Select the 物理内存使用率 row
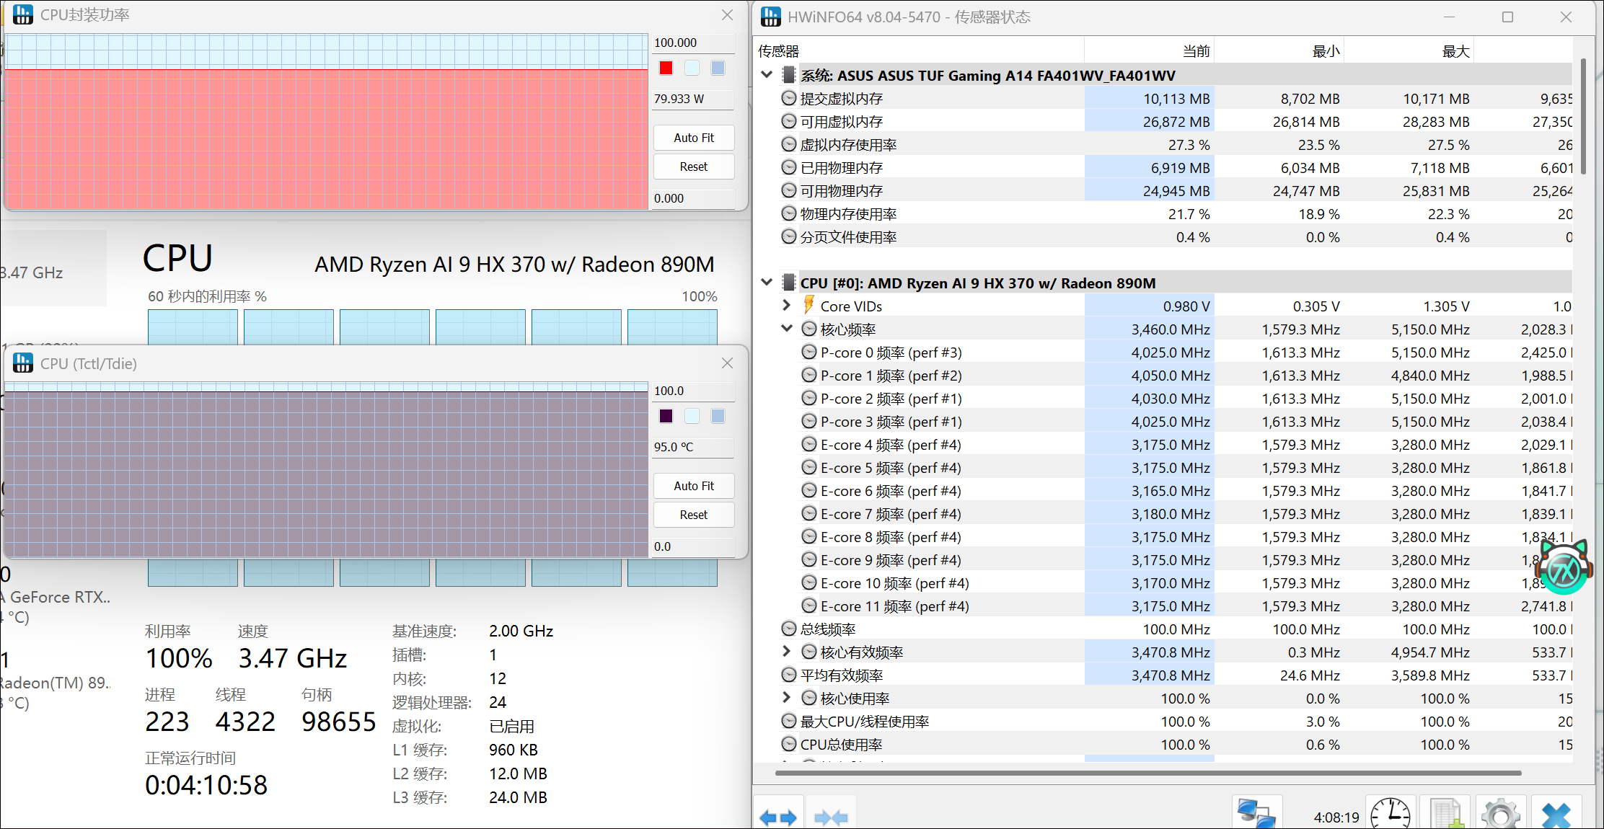 point(1163,213)
